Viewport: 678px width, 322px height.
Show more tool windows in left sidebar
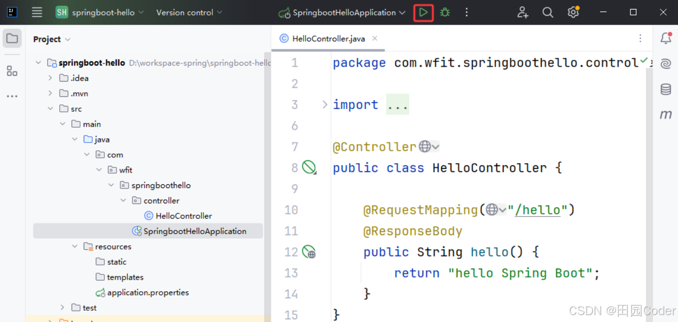[x=12, y=96]
